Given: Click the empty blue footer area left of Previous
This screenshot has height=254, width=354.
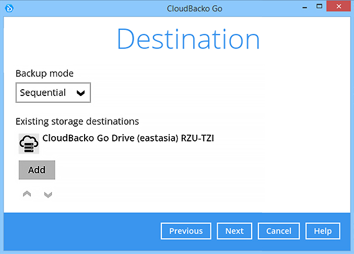Looking at the screenshot, I should tap(78, 231).
